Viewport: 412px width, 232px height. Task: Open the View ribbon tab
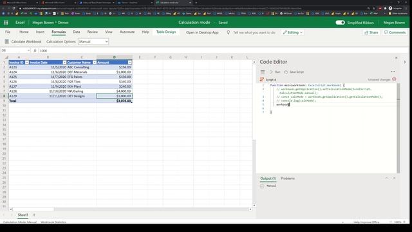tap(109, 32)
